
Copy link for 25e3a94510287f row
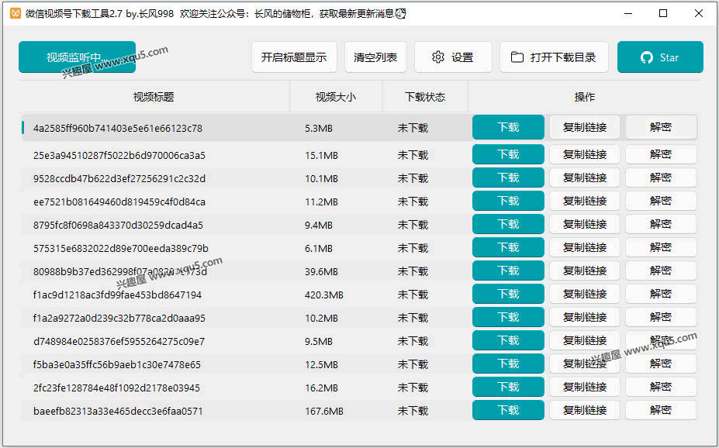(x=585, y=154)
